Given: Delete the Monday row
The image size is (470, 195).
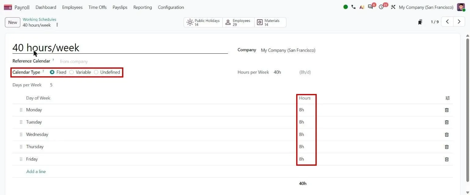Looking at the screenshot, I should [447, 110].
